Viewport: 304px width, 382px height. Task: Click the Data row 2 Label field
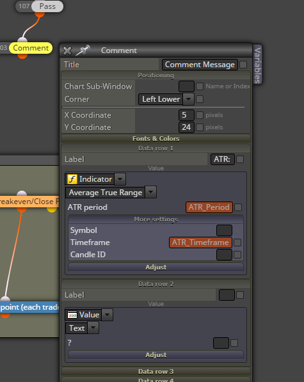(x=227, y=295)
